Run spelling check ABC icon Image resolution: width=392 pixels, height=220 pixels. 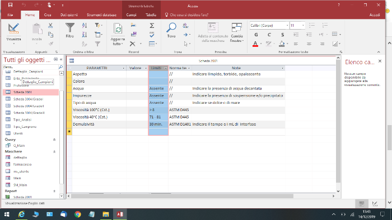(x=152, y=35)
